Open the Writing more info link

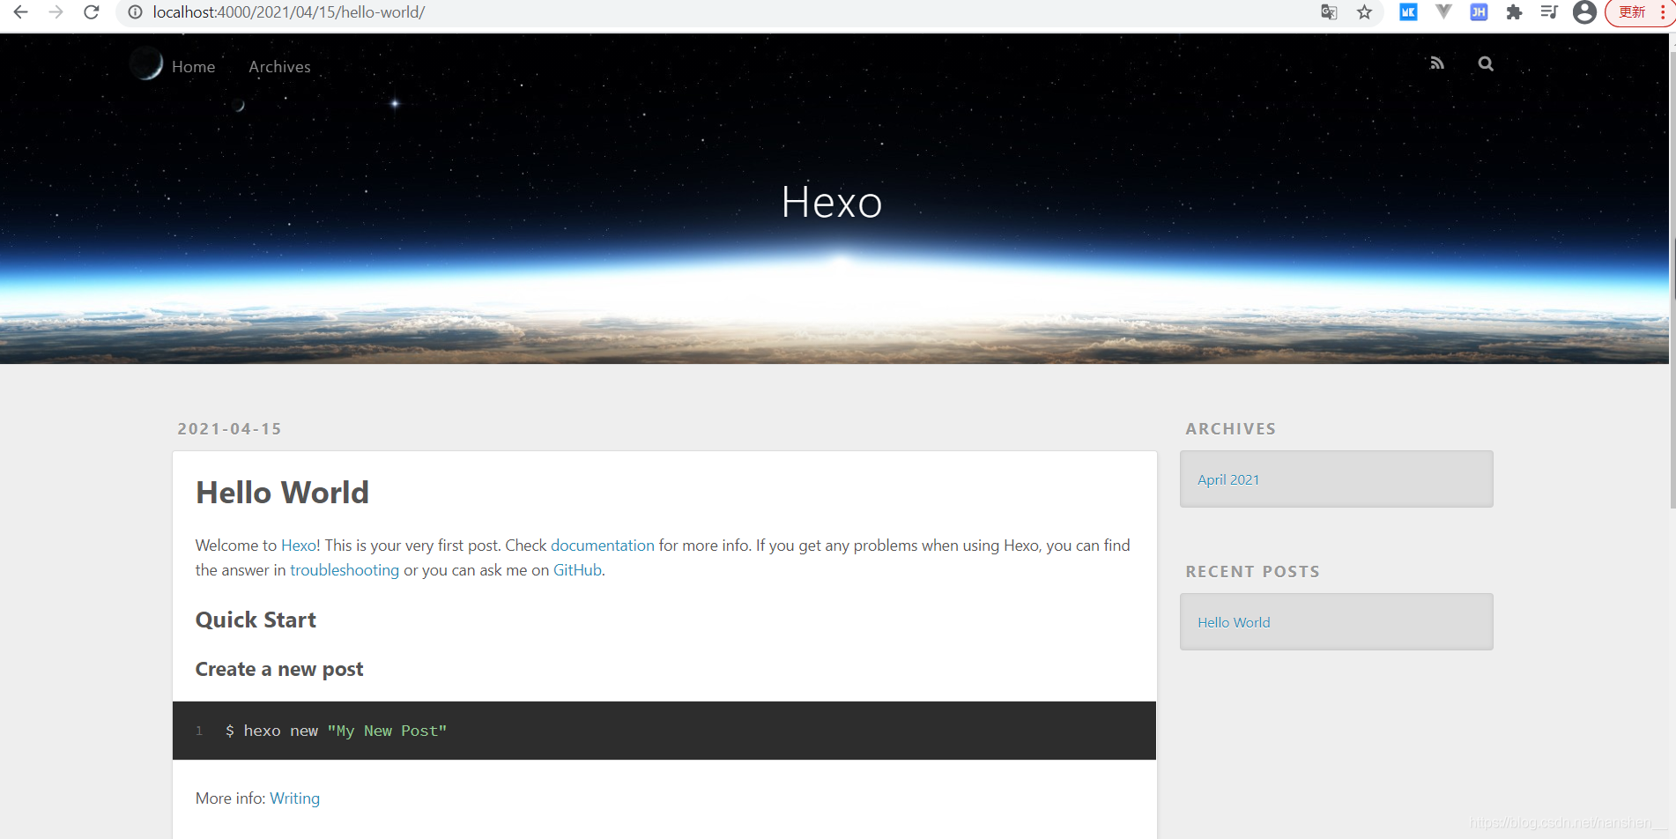coord(294,798)
